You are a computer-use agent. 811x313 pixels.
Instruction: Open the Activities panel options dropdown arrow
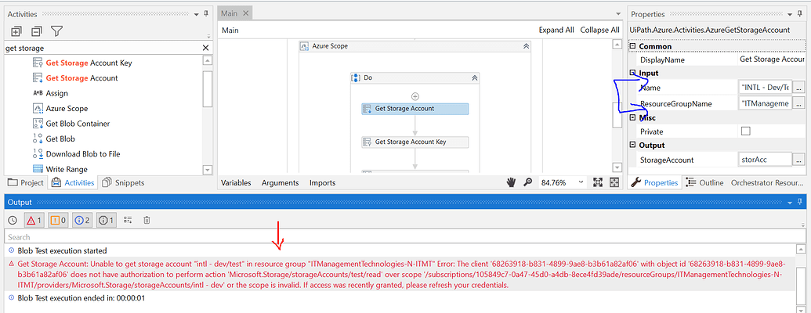tap(196, 14)
